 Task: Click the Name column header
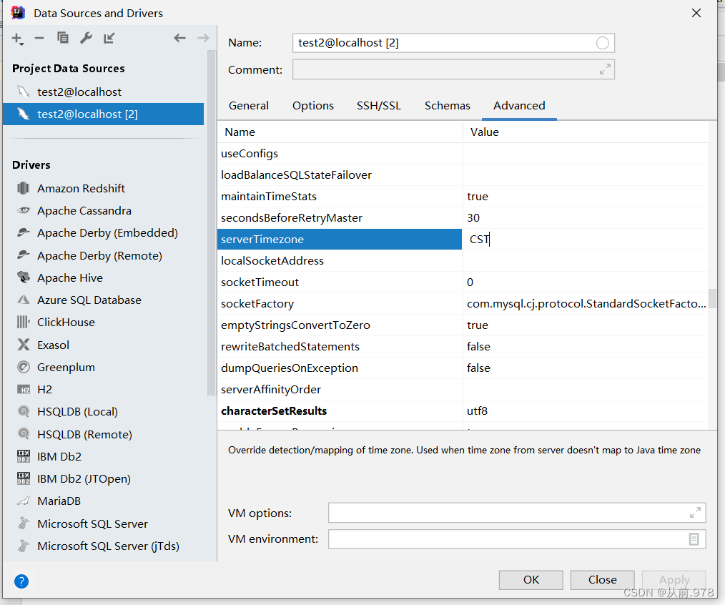340,132
